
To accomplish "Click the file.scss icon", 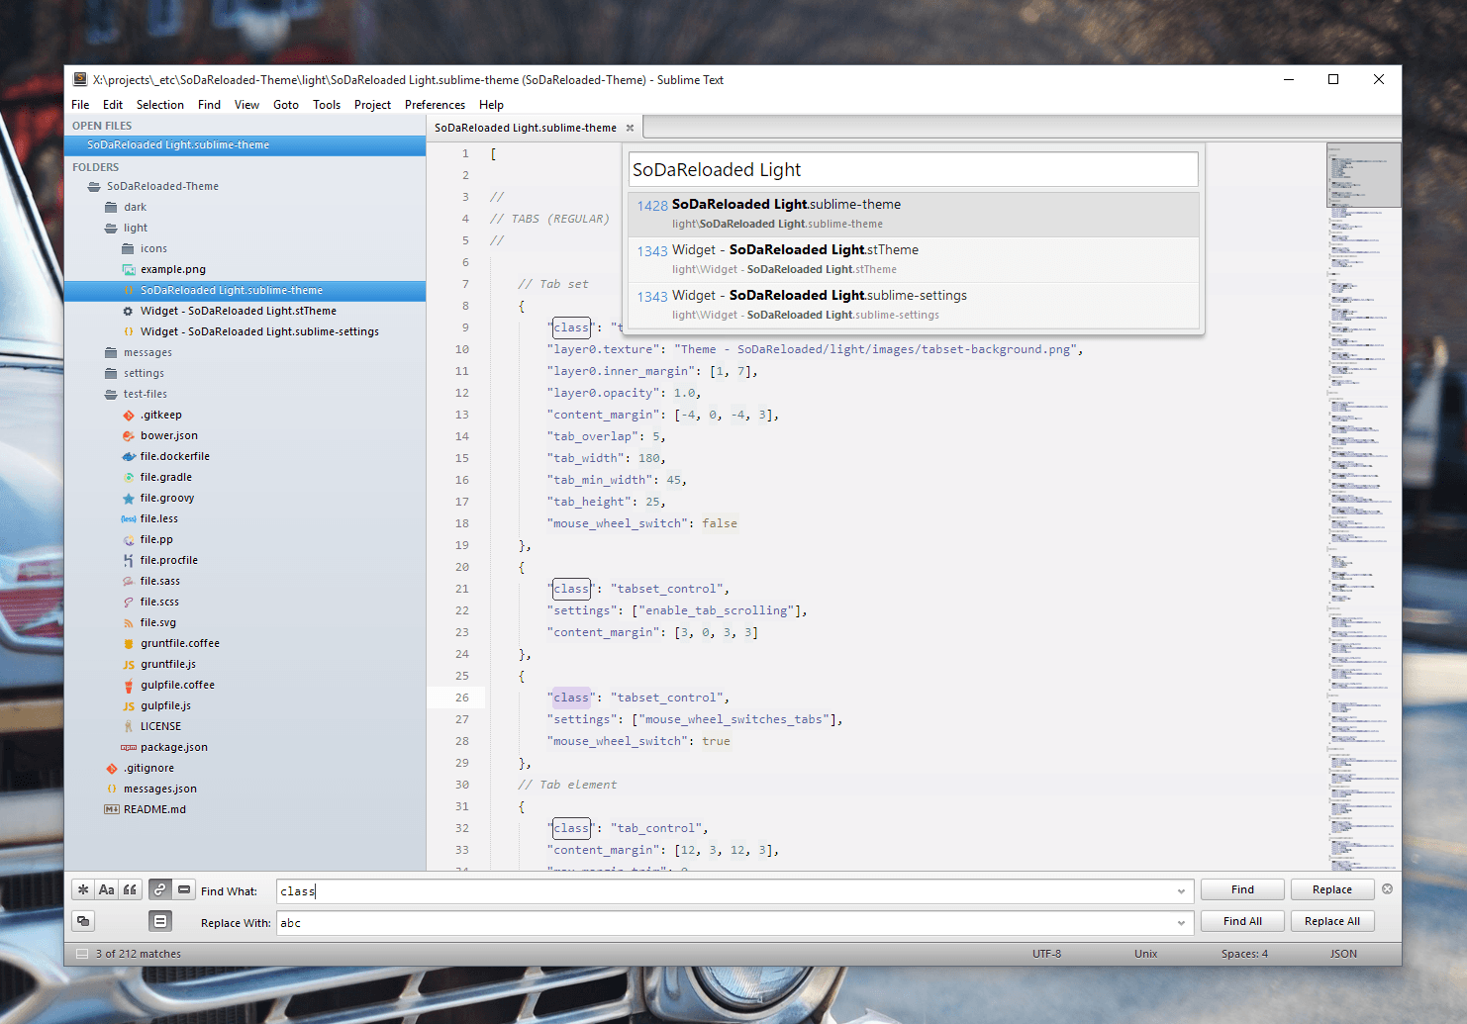I will [128, 602].
